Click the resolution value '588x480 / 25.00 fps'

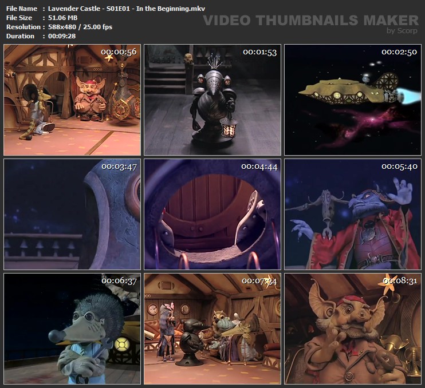[x=80, y=27]
